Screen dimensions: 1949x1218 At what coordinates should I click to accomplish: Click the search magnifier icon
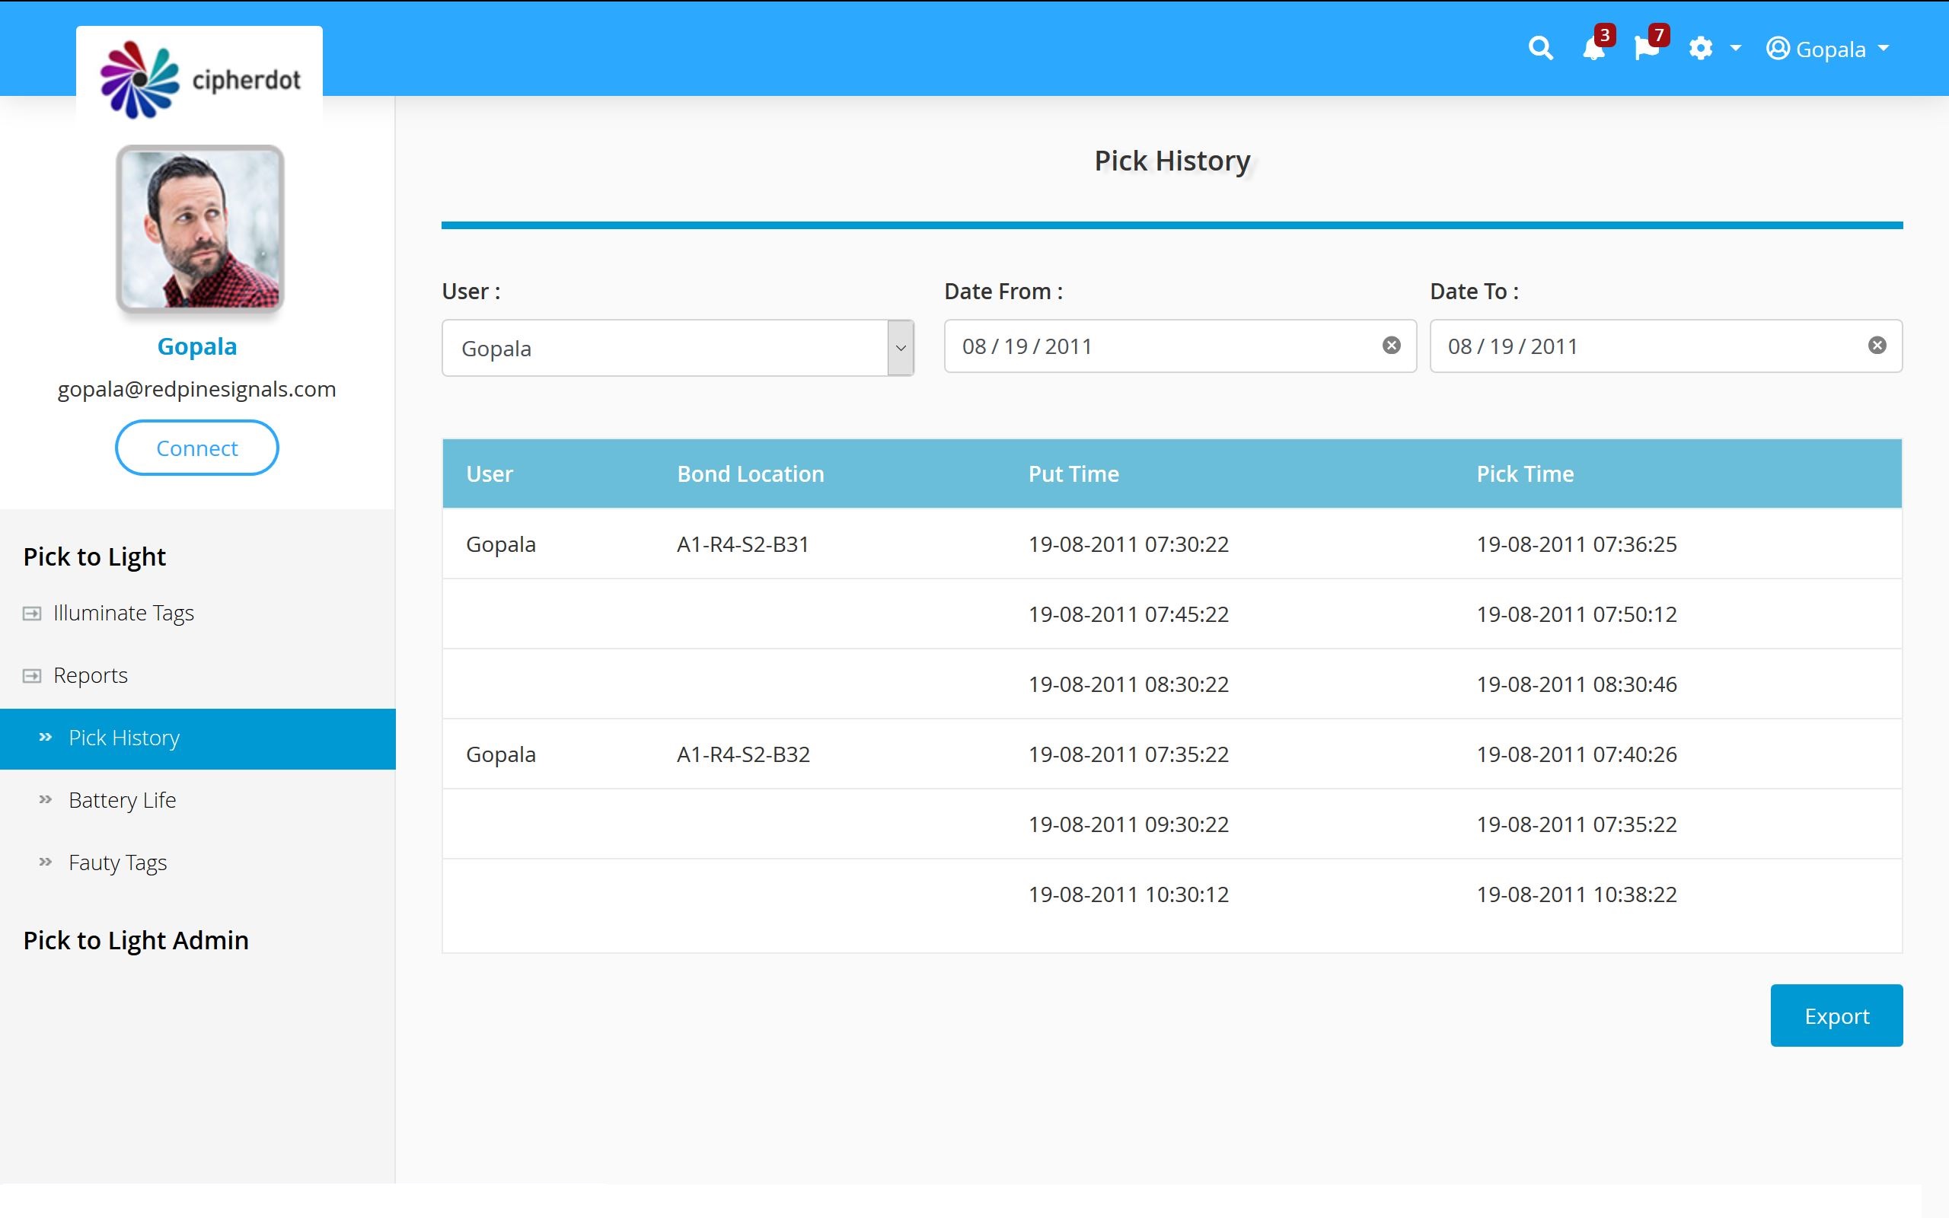click(1540, 48)
